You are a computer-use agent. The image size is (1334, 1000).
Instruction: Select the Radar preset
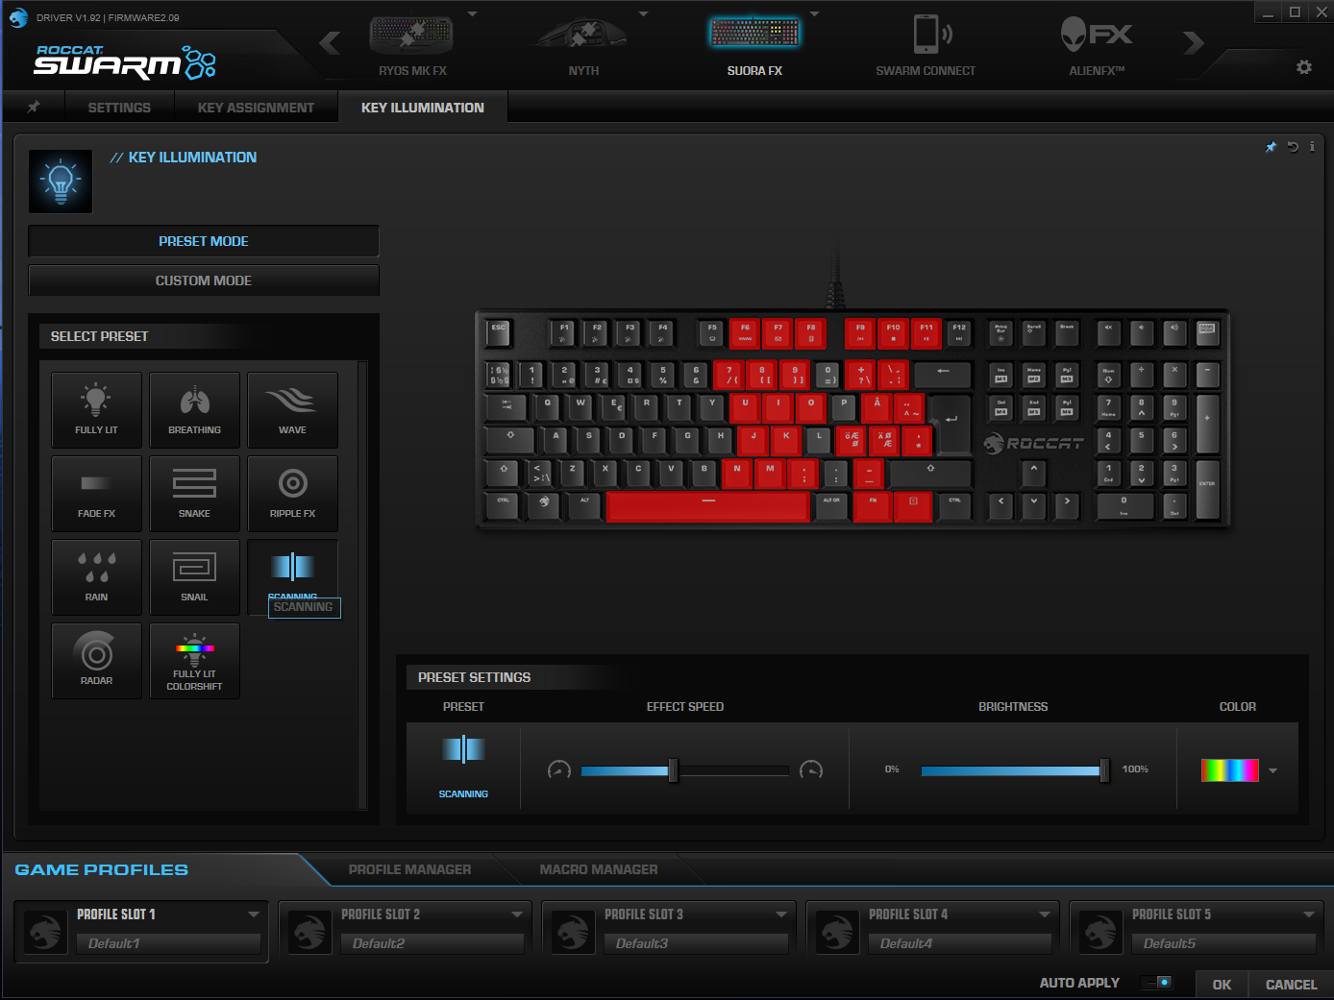point(96,661)
